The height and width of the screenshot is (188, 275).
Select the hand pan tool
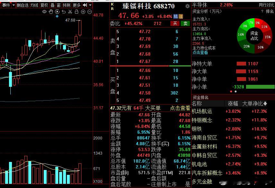tap(51, 12)
